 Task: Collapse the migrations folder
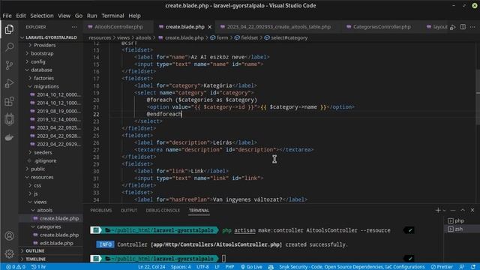pyautogui.click(x=46, y=86)
